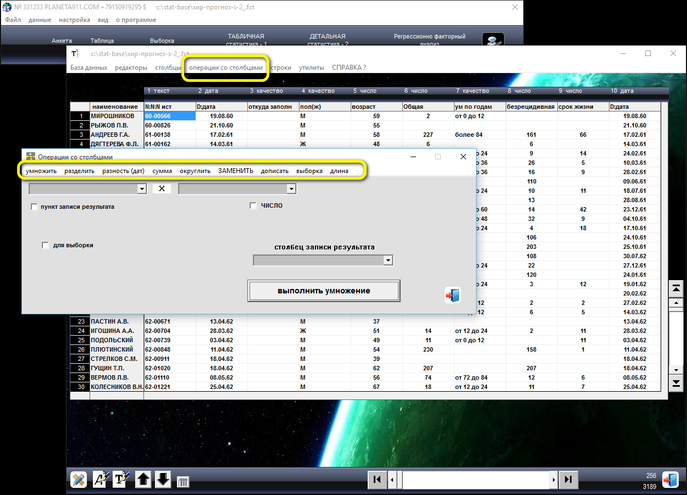687x495 pixels.
Task: Jump to the top row using the vertical go-to-top button
Action: (x=675, y=288)
